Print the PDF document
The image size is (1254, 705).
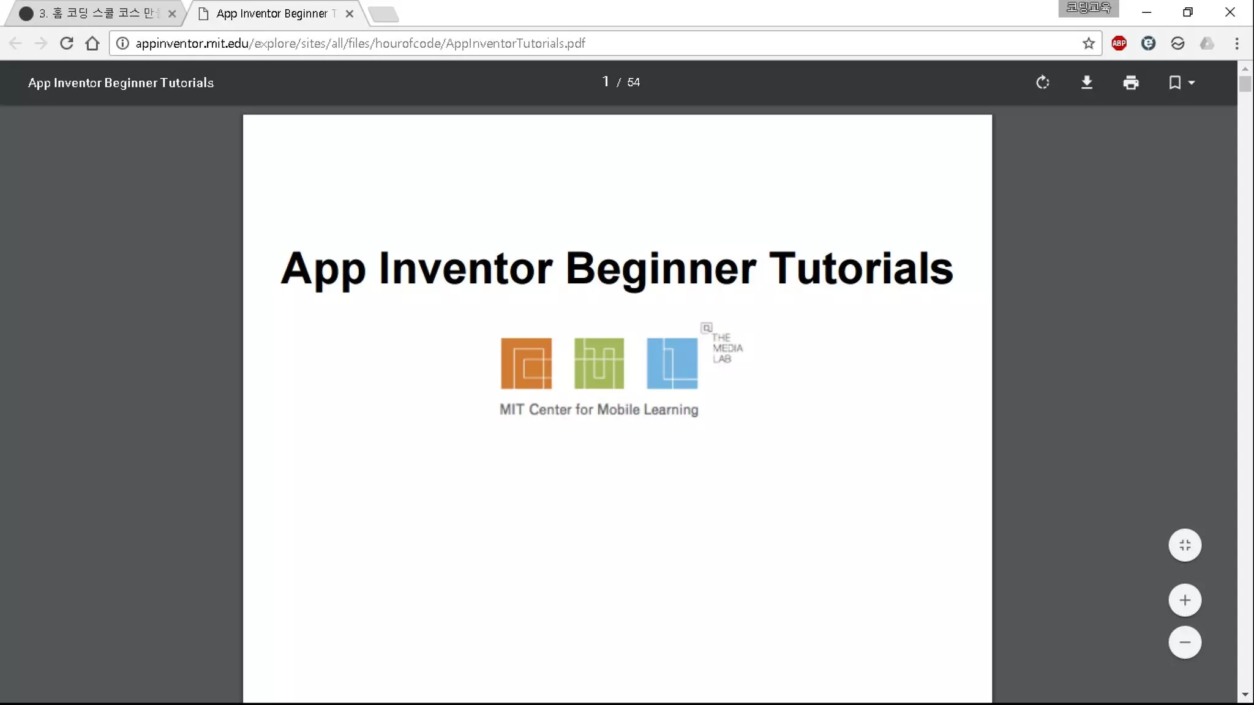pyautogui.click(x=1131, y=82)
